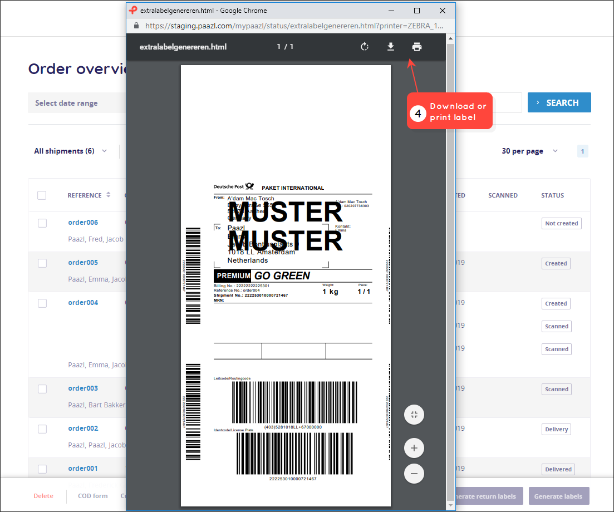Image resolution: width=614 pixels, height=512 pixels.
Task: Click the Delivered status badge
Action: click(x=558, y=469)
